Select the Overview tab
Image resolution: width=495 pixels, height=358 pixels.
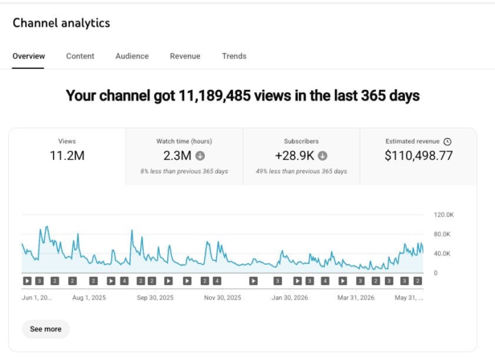tap(28, 56)
